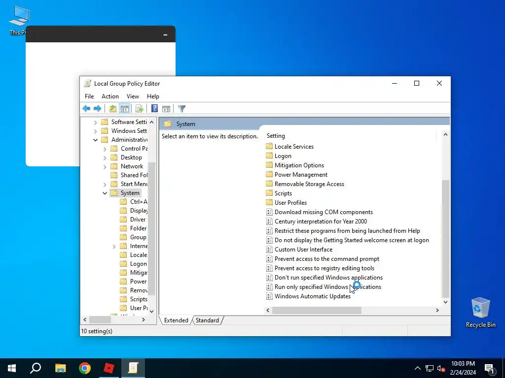Expand the Windows Settings tree node

pyautogui.click(x=95, y=131)
